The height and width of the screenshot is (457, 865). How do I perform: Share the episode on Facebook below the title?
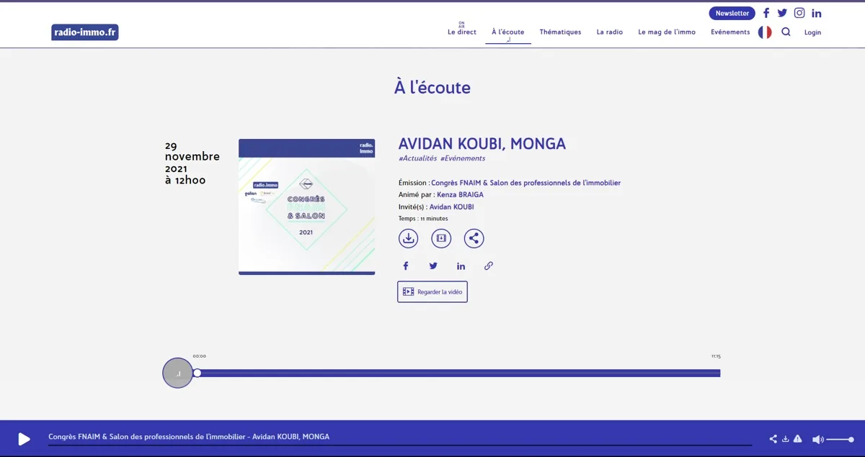pyautogui.click(x=406, y=266)
